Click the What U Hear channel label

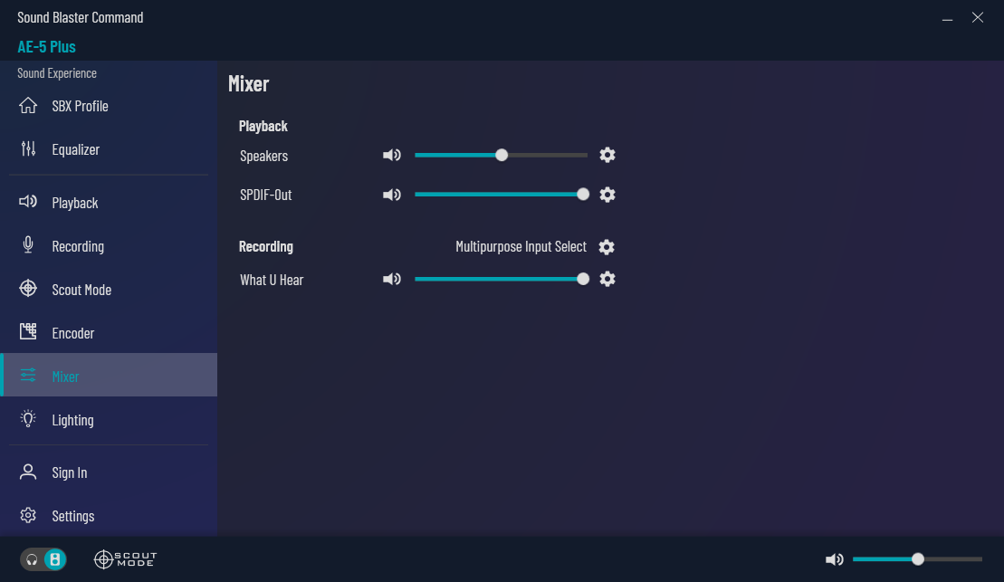coord(272,280)
